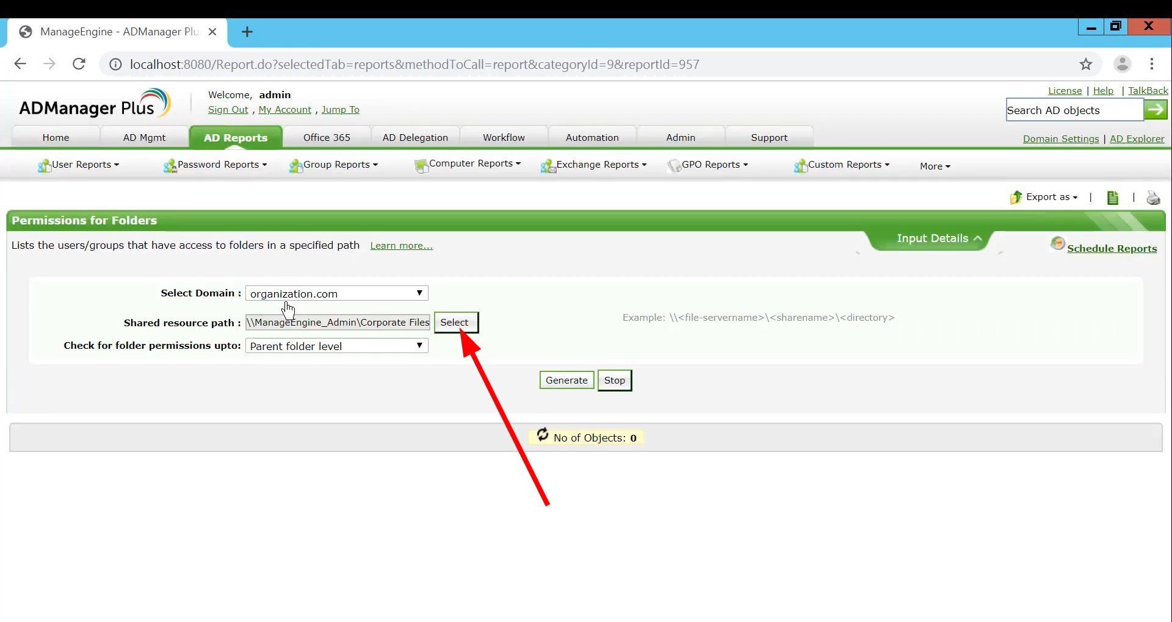Click the browser forward arrow
1172x622 pixels.
[x=49, y=64]
